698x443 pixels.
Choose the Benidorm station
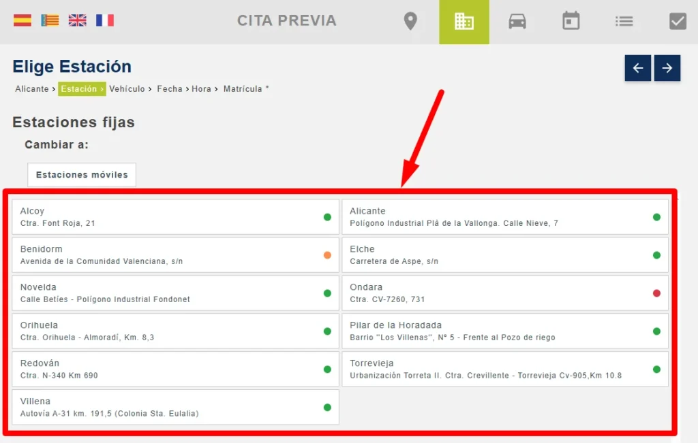click(175, 255)
